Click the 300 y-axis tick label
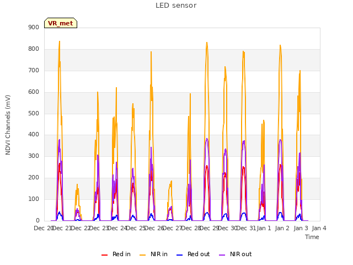353x265 pixels. (x=34, y=156)
